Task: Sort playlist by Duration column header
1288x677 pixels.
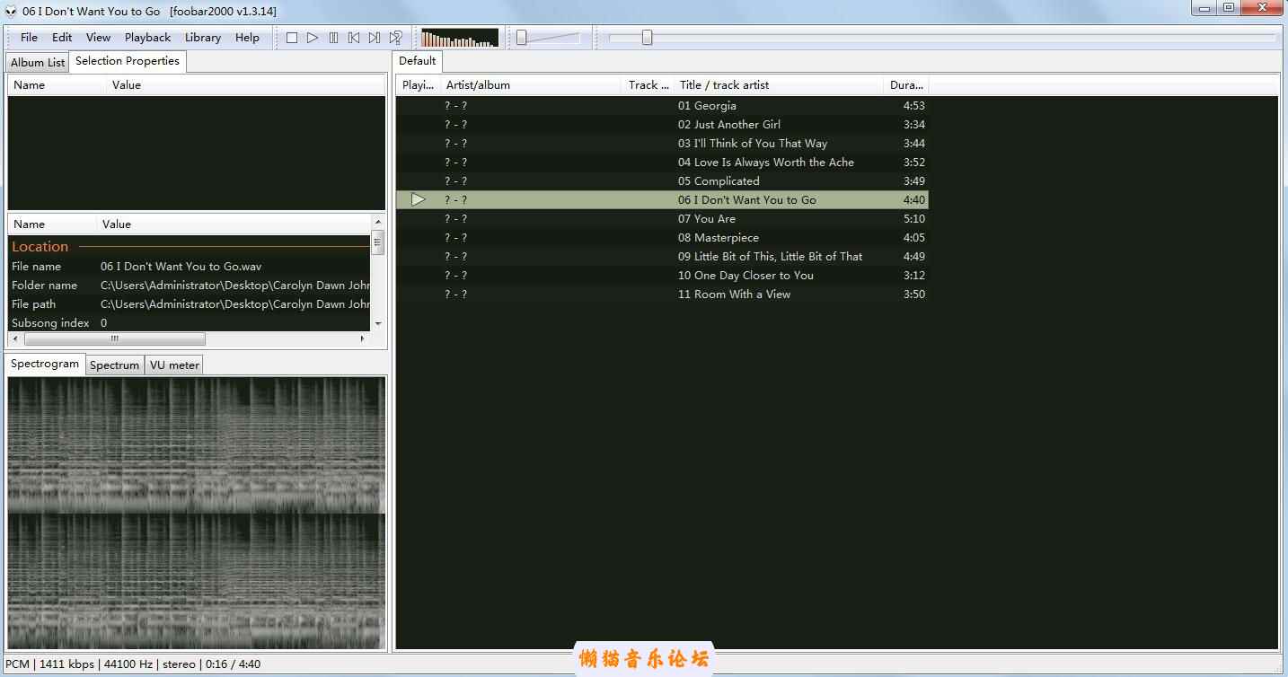Action: tap(905, 85)
